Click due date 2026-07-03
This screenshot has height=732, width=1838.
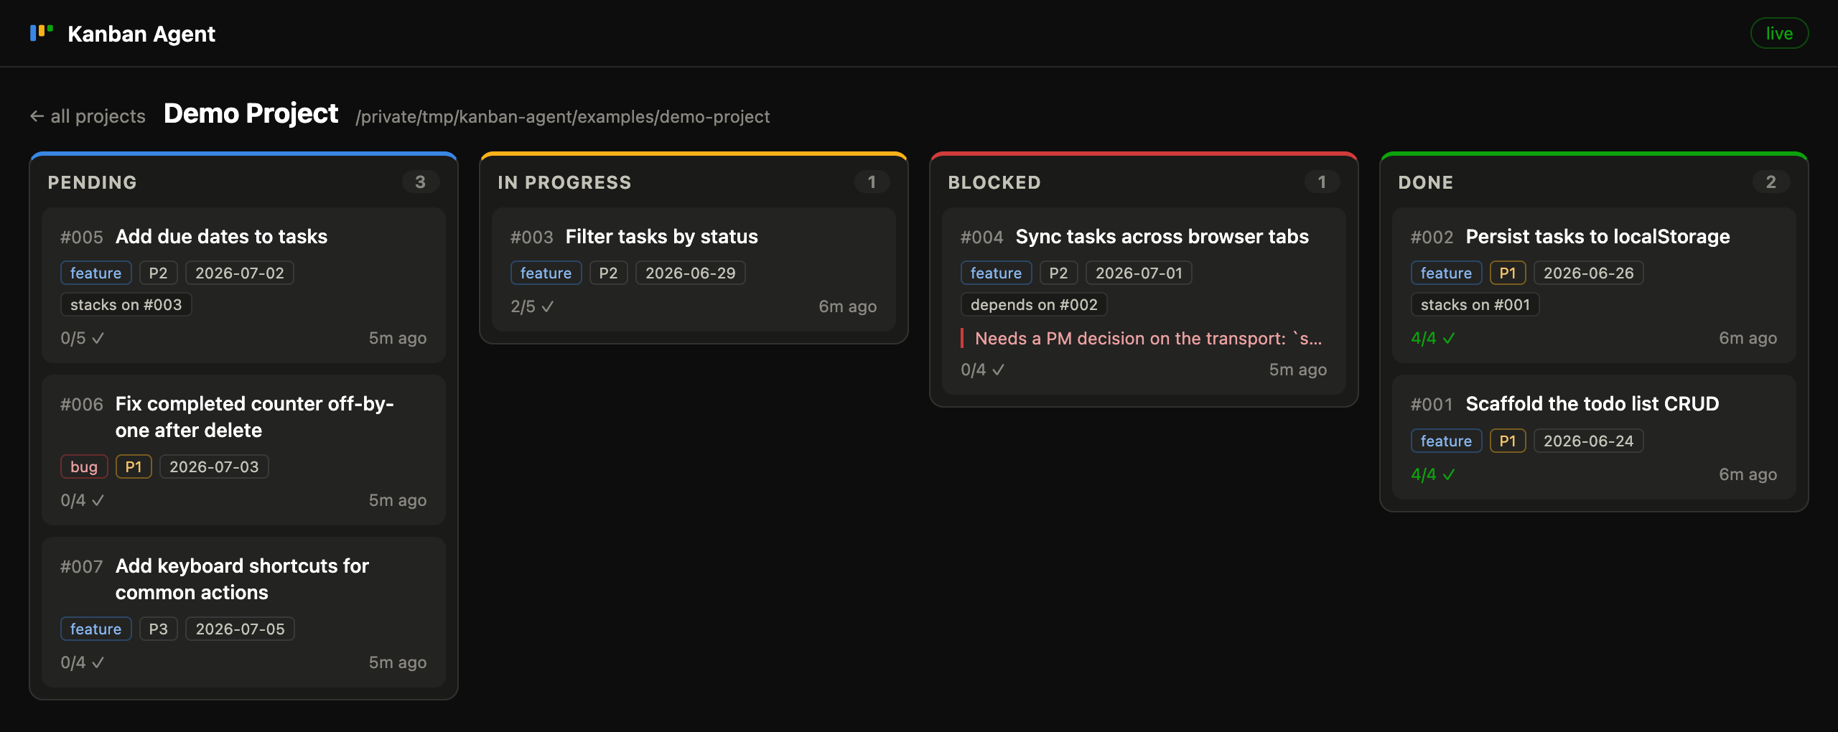(x=214, y=466)
